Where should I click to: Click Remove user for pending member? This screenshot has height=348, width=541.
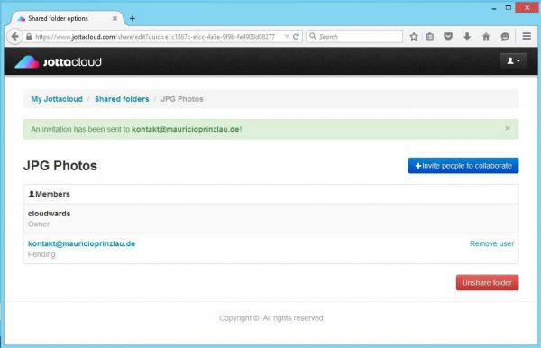pos(491,243)
